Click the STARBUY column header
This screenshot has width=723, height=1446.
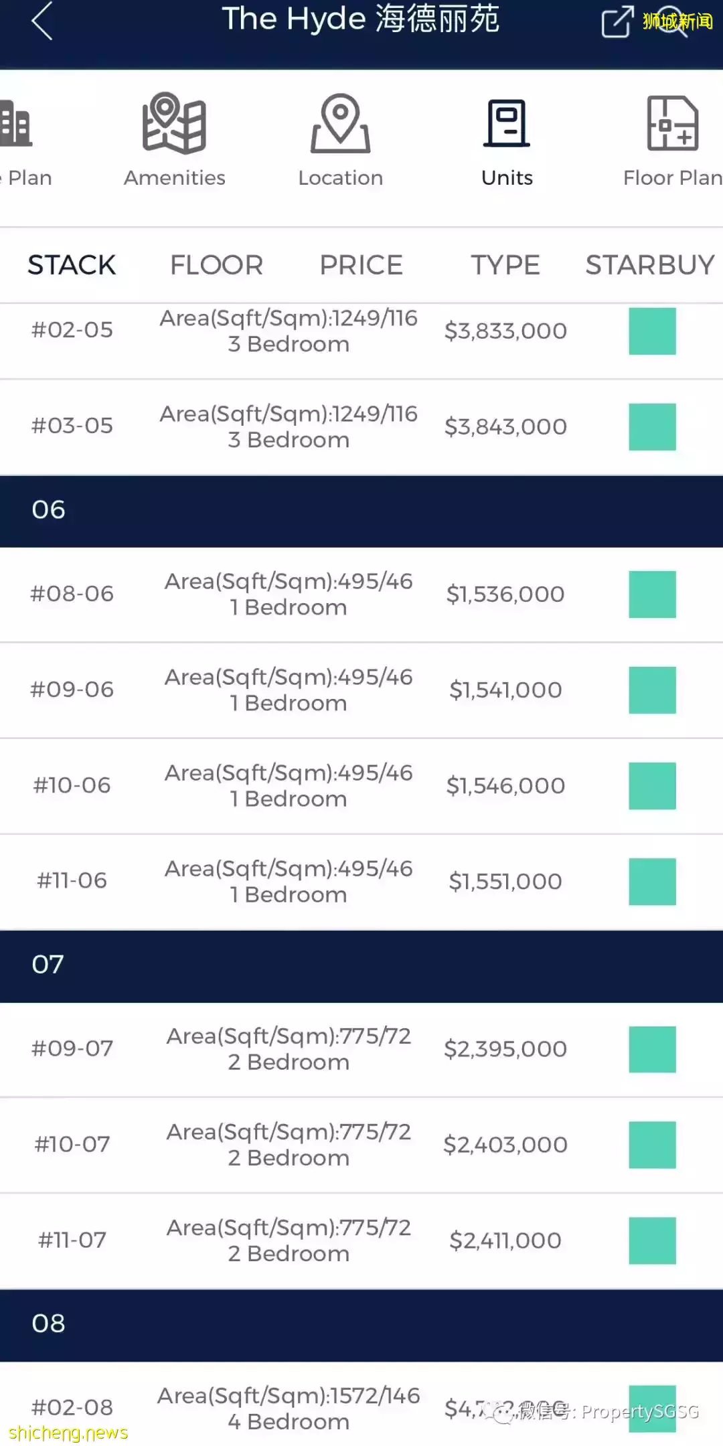tap(650, 265)
